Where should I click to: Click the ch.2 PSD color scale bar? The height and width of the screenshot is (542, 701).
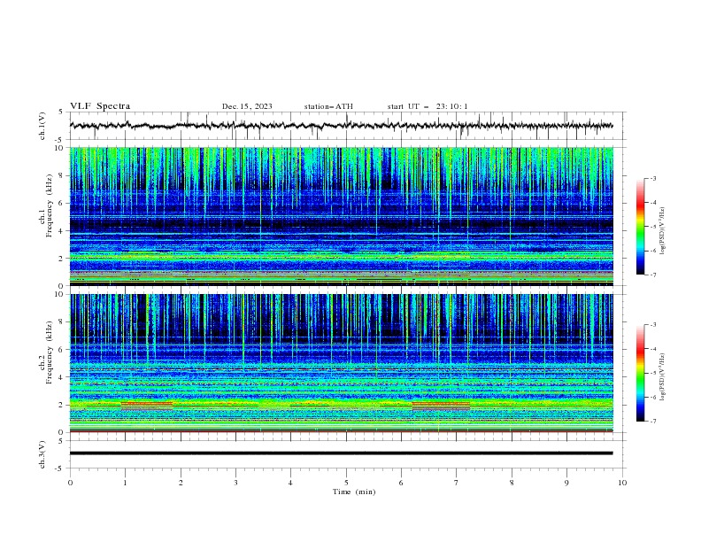pos(641,373)
